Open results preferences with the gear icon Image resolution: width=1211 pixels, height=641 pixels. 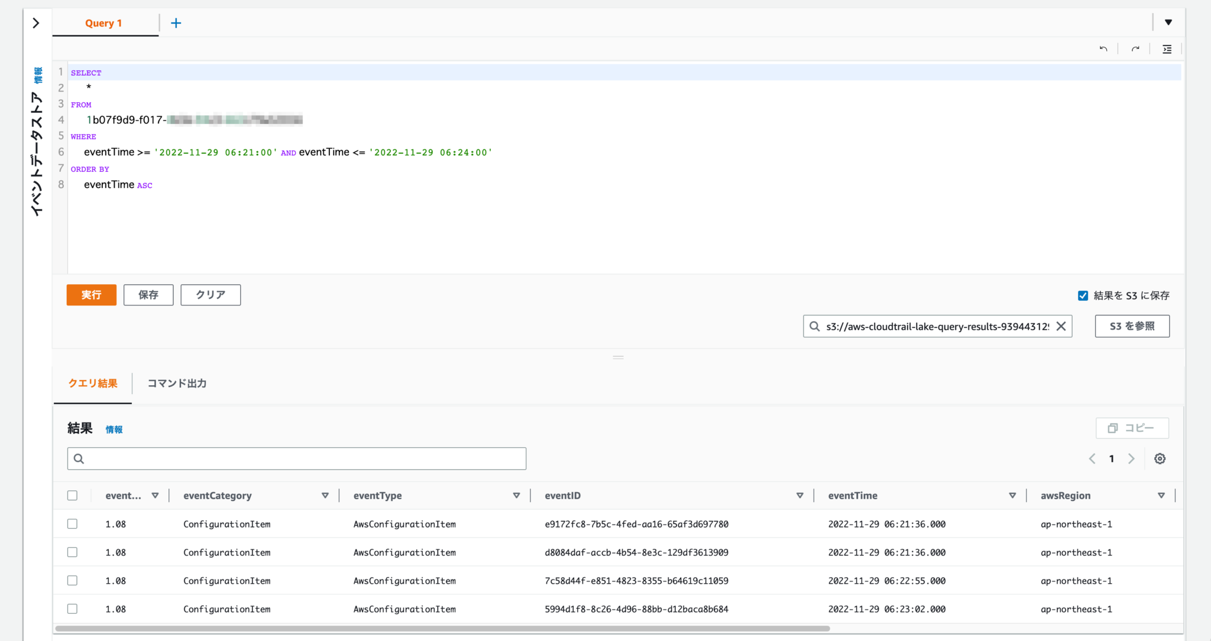[1160, 458]
